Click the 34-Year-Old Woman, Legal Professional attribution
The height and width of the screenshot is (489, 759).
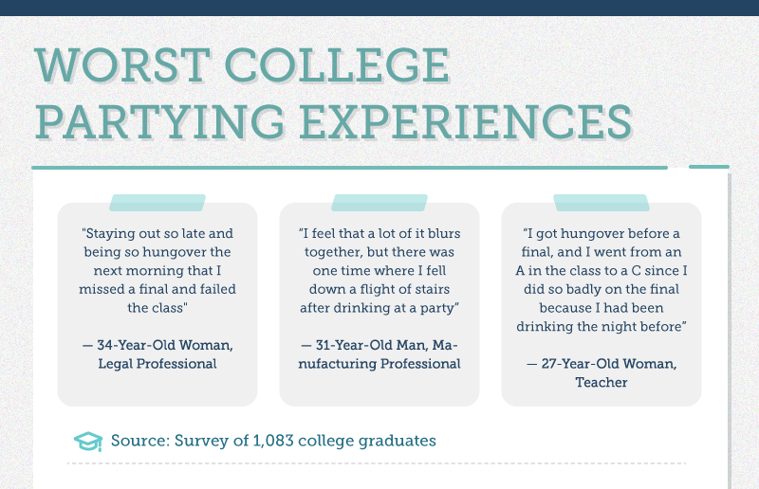[157, 354]
